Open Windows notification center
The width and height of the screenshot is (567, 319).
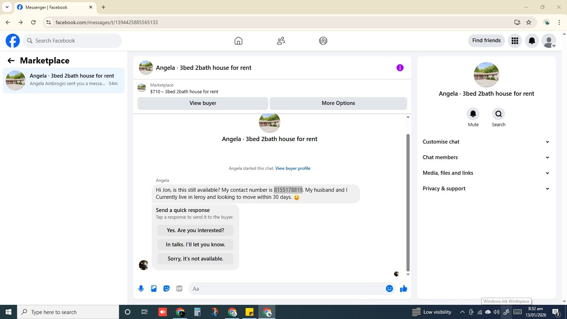click(556, 312)
